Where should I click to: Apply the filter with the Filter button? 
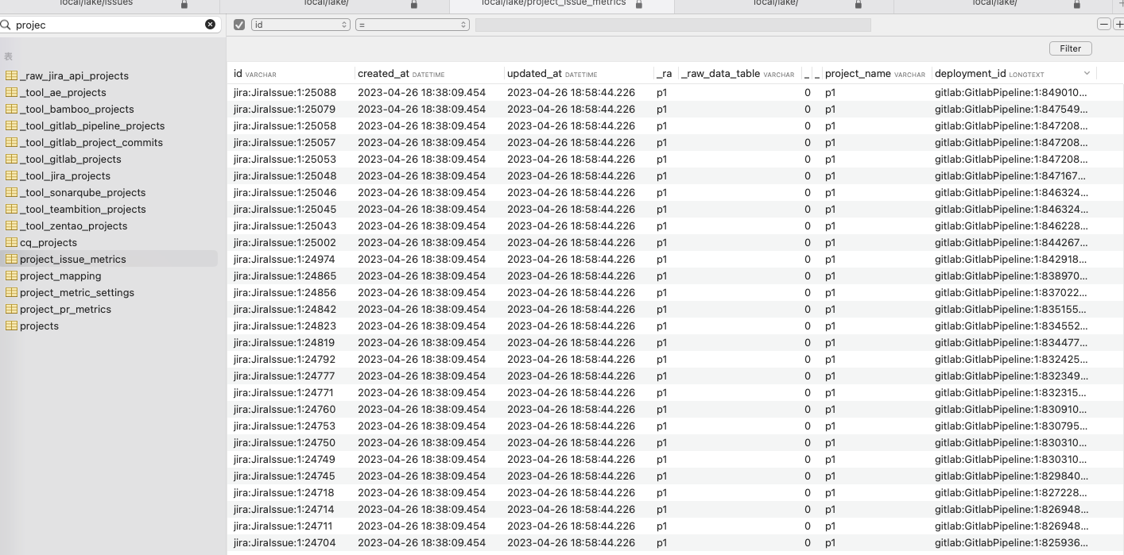[1071, 48]
